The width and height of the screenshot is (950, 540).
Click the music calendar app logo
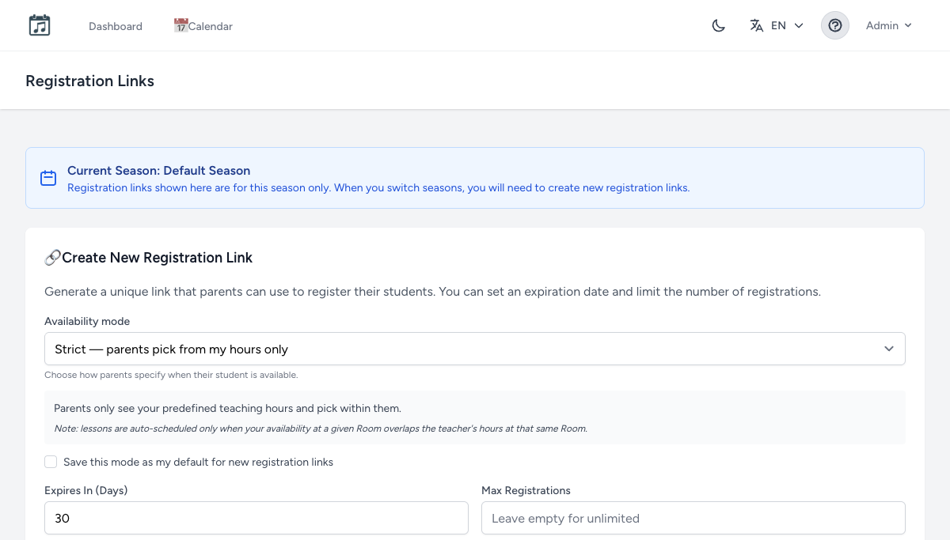[x=40, y=25]
